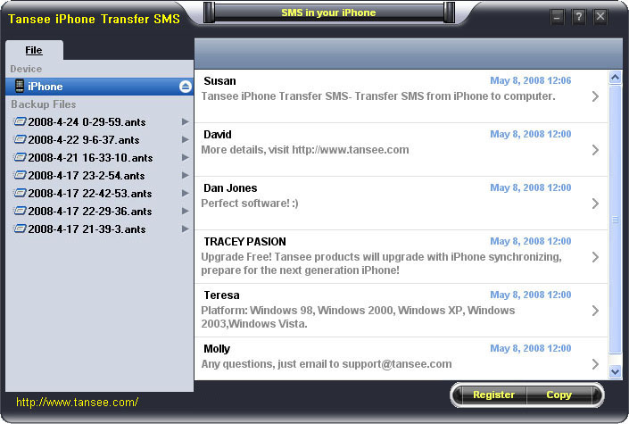Click the message list scrollbar thumb
The width and height of the screenshot is (629, 424).
[x=615, y=220]
